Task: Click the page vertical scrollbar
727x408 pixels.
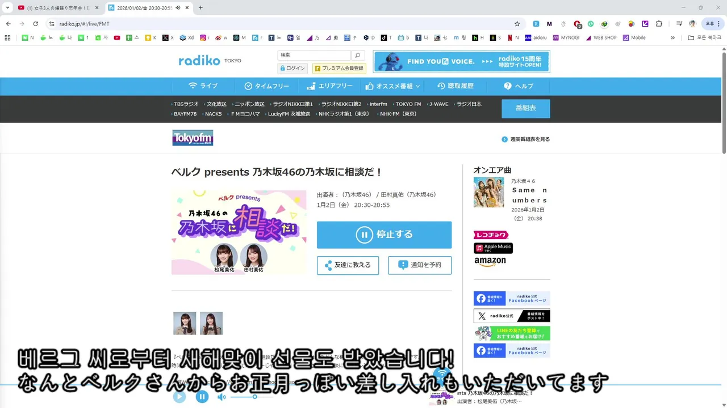Action: click(x=724, y=102)
